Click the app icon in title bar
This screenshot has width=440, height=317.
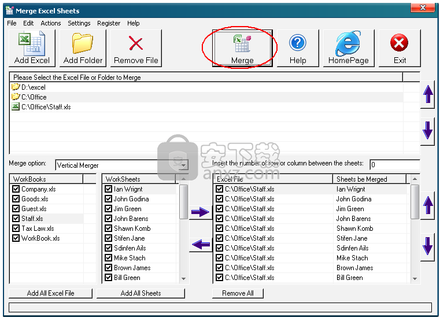click(x=10, y=10)
